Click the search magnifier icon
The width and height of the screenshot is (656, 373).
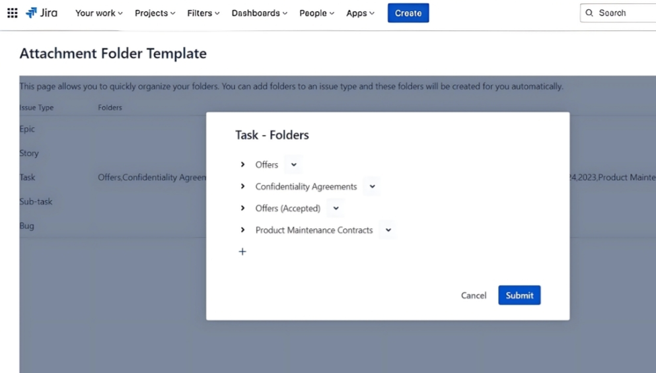[x=589, y=13]
